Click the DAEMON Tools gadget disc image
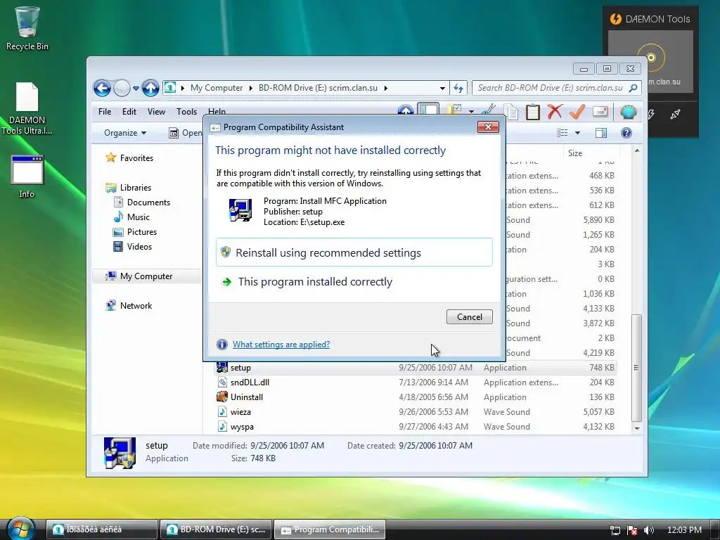 pyautogui.click(x=650, y=58)
